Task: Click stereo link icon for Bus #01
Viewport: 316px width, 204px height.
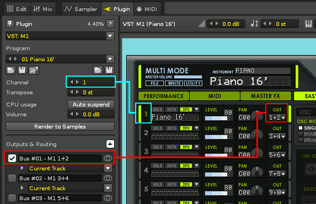Action: pos(108,158)
